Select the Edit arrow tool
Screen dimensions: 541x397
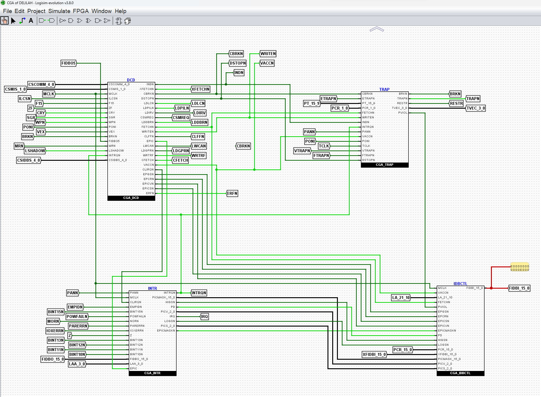coord(13,20)
